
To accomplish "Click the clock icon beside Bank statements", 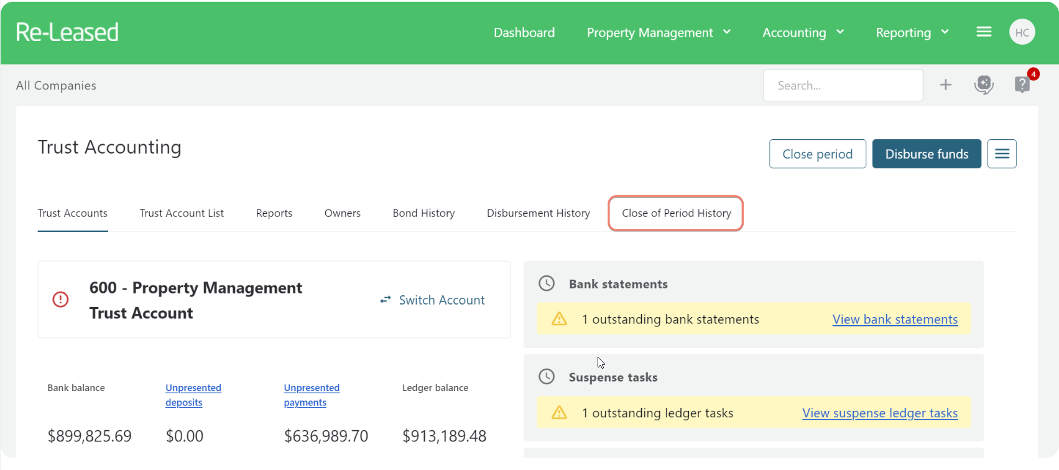I will [547, 283].
